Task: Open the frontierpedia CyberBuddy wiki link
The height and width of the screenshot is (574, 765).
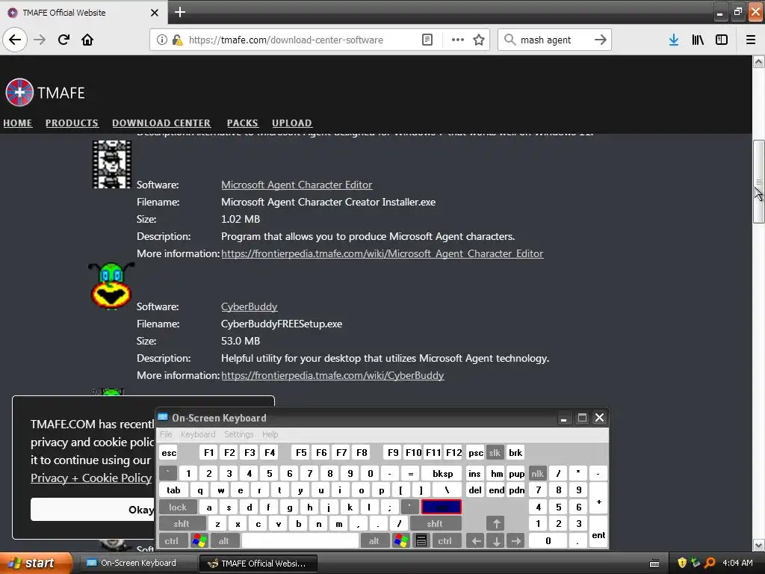Action: click(332, 375)
